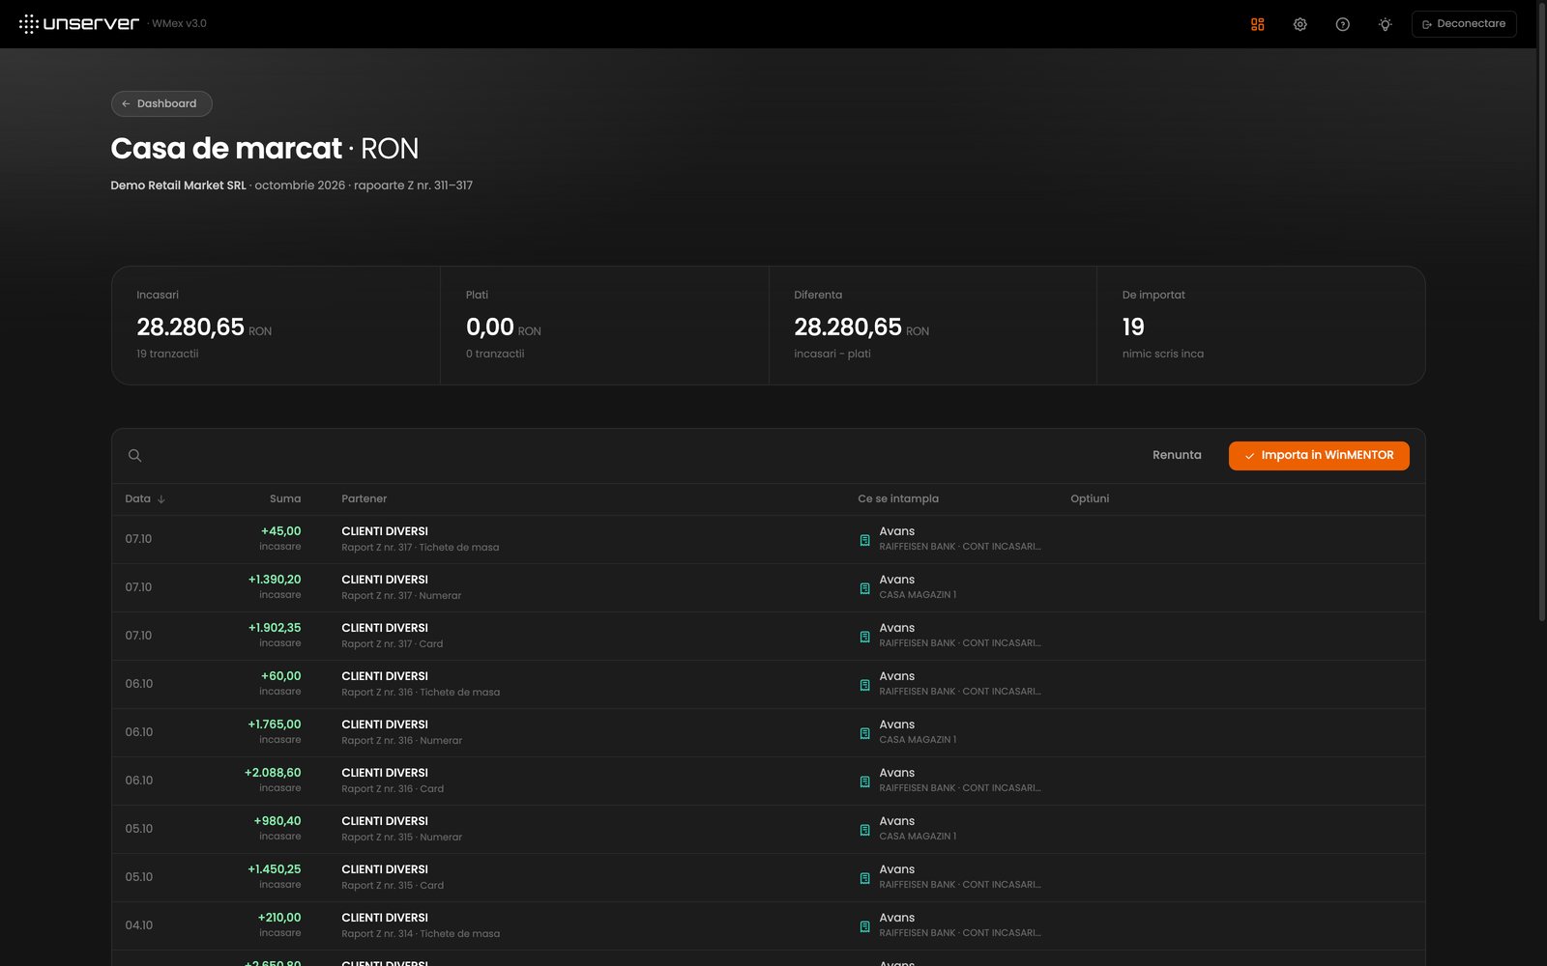Click receipt icon for +1.390,20 row

coord(864,588)
